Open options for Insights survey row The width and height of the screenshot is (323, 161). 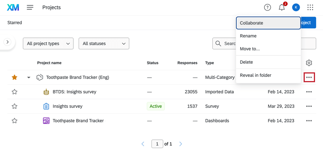point(309,106)
